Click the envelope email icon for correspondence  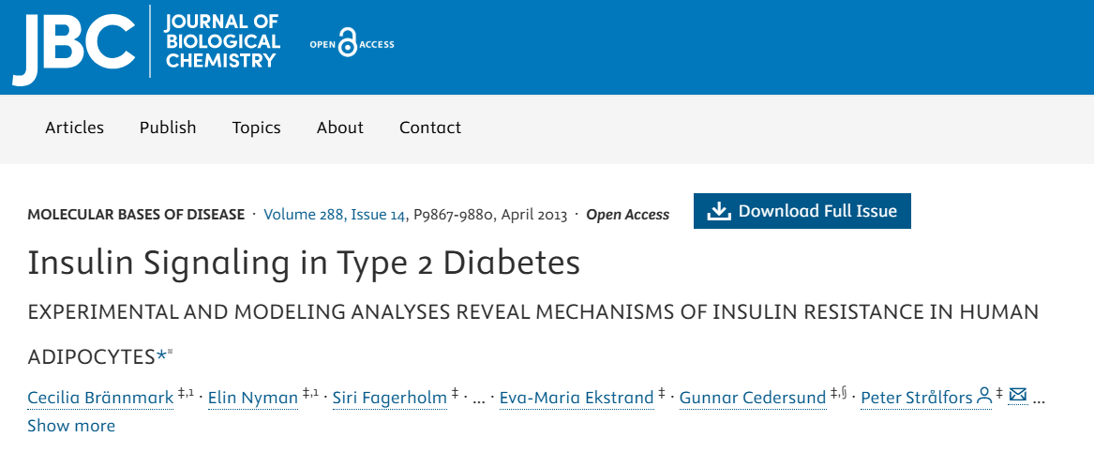pos(1018,396)
